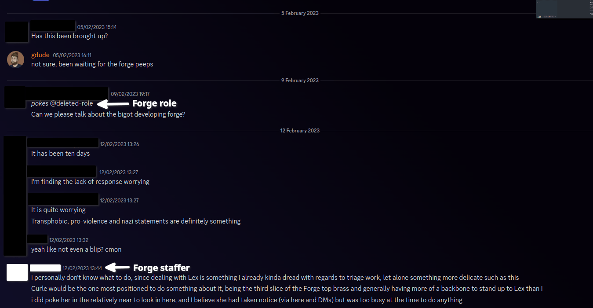Image resolution: width=593 pixels, height=308 pixels.
Task: Click message 'It has been ten days'
Action: 60,154
